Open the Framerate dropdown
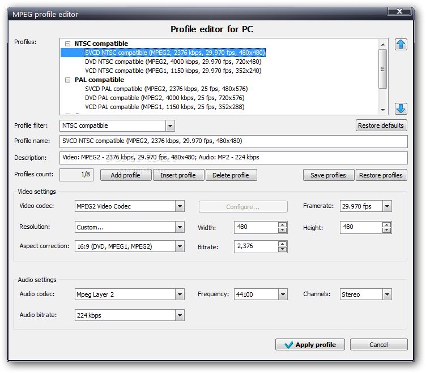This screenshot has height=373, width=426. point(387,206)
